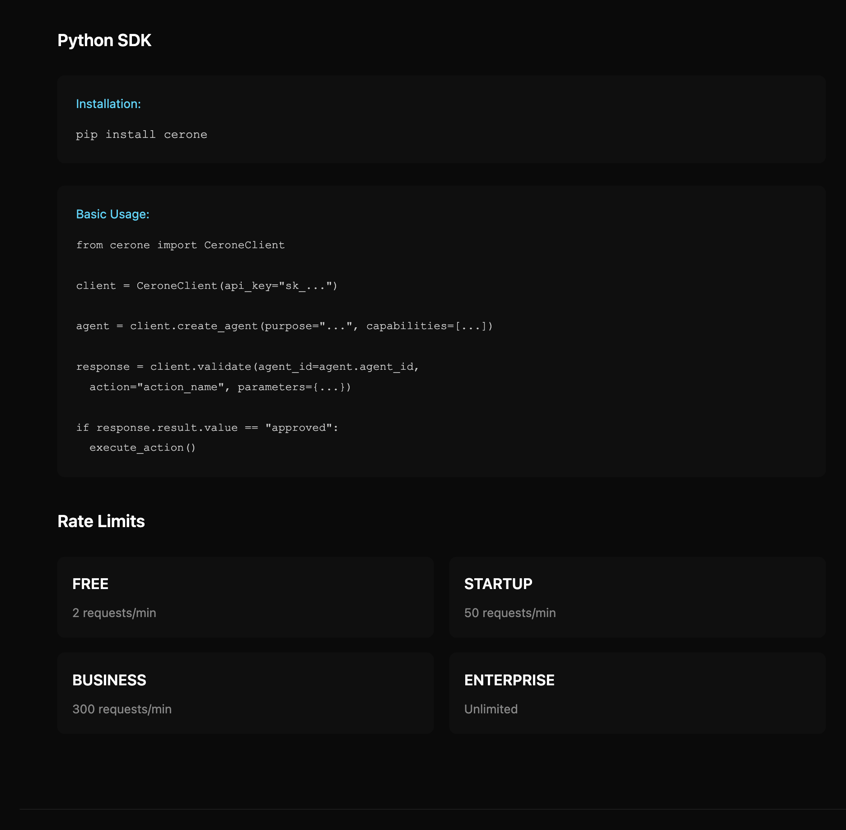Click the from cerone import line
Viewport: 846px width, 830px height.
coord(180,245)
